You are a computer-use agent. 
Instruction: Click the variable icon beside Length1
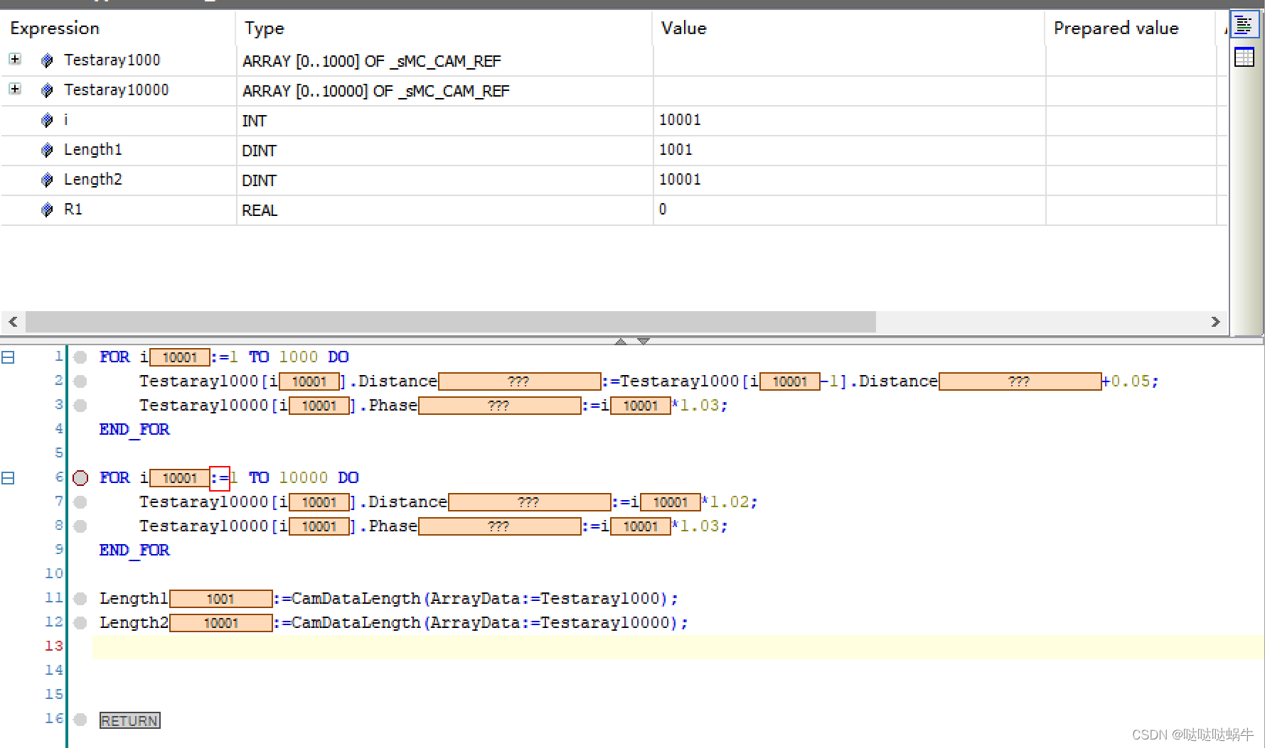(47, 150)
